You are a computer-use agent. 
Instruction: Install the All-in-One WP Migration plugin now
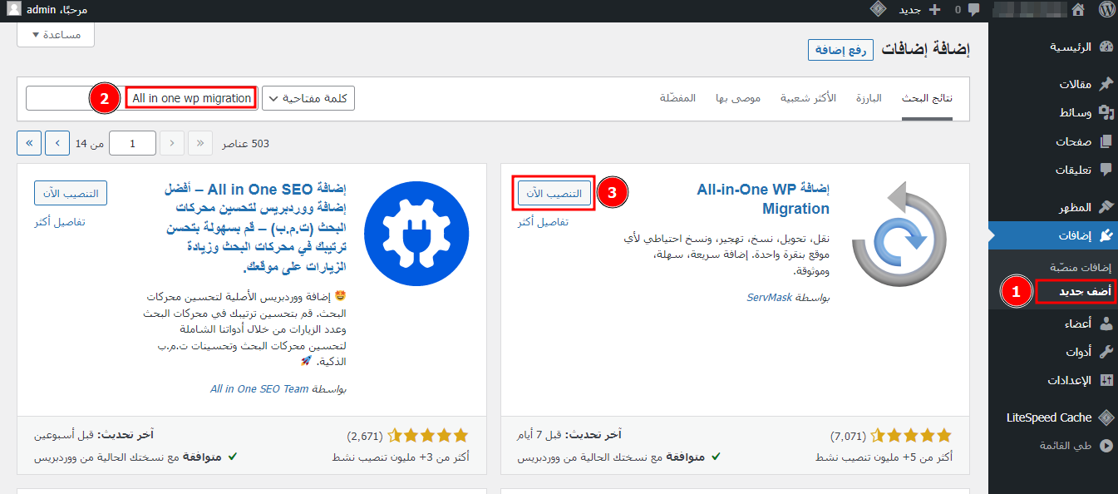[554, 193]
